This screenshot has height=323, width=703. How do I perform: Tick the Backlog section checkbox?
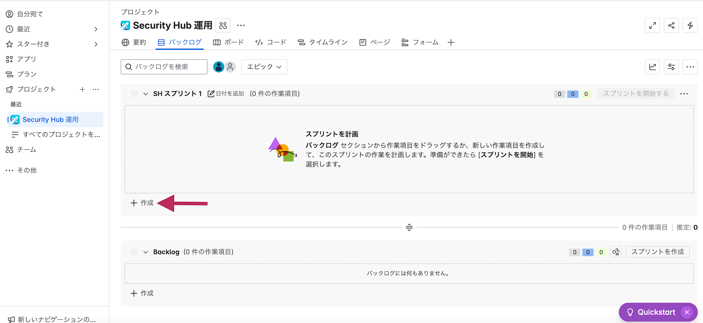pyautogui.click(x=134, y=252)
